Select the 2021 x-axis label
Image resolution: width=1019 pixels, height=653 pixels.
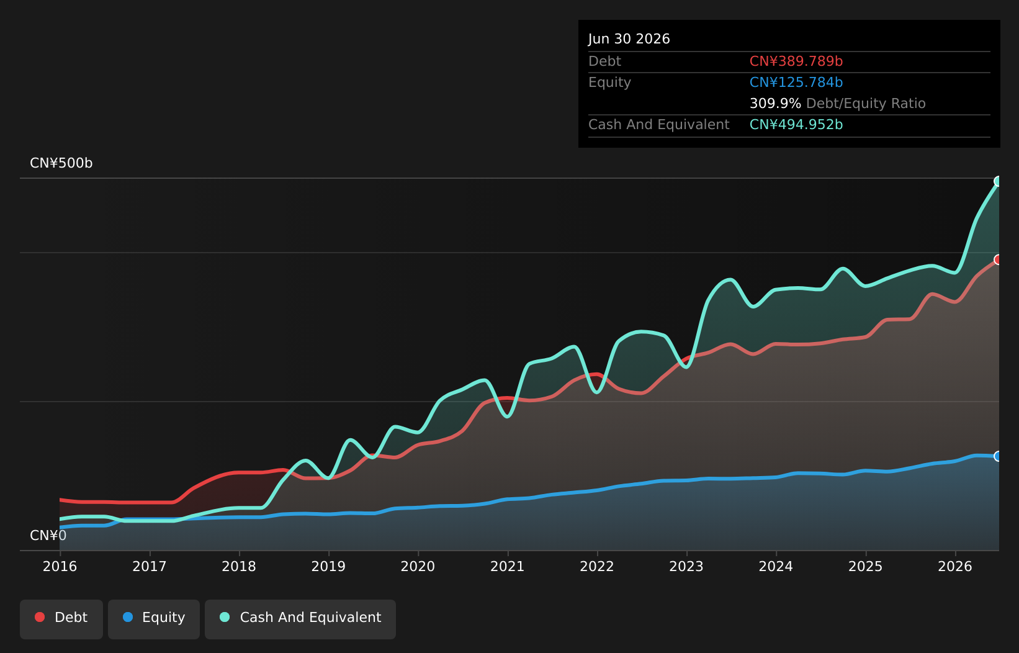508,566
